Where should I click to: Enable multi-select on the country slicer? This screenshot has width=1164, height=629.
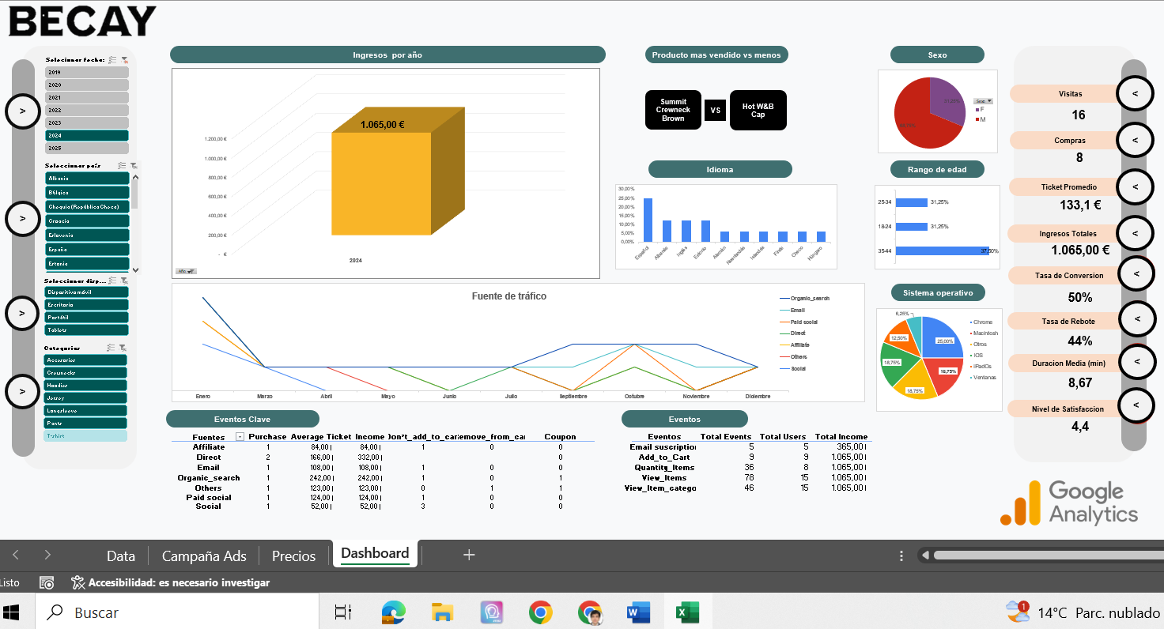122,166
